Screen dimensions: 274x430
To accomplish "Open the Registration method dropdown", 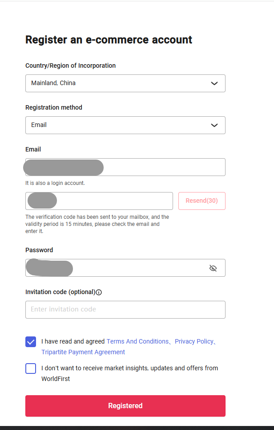I will (125, 125).
